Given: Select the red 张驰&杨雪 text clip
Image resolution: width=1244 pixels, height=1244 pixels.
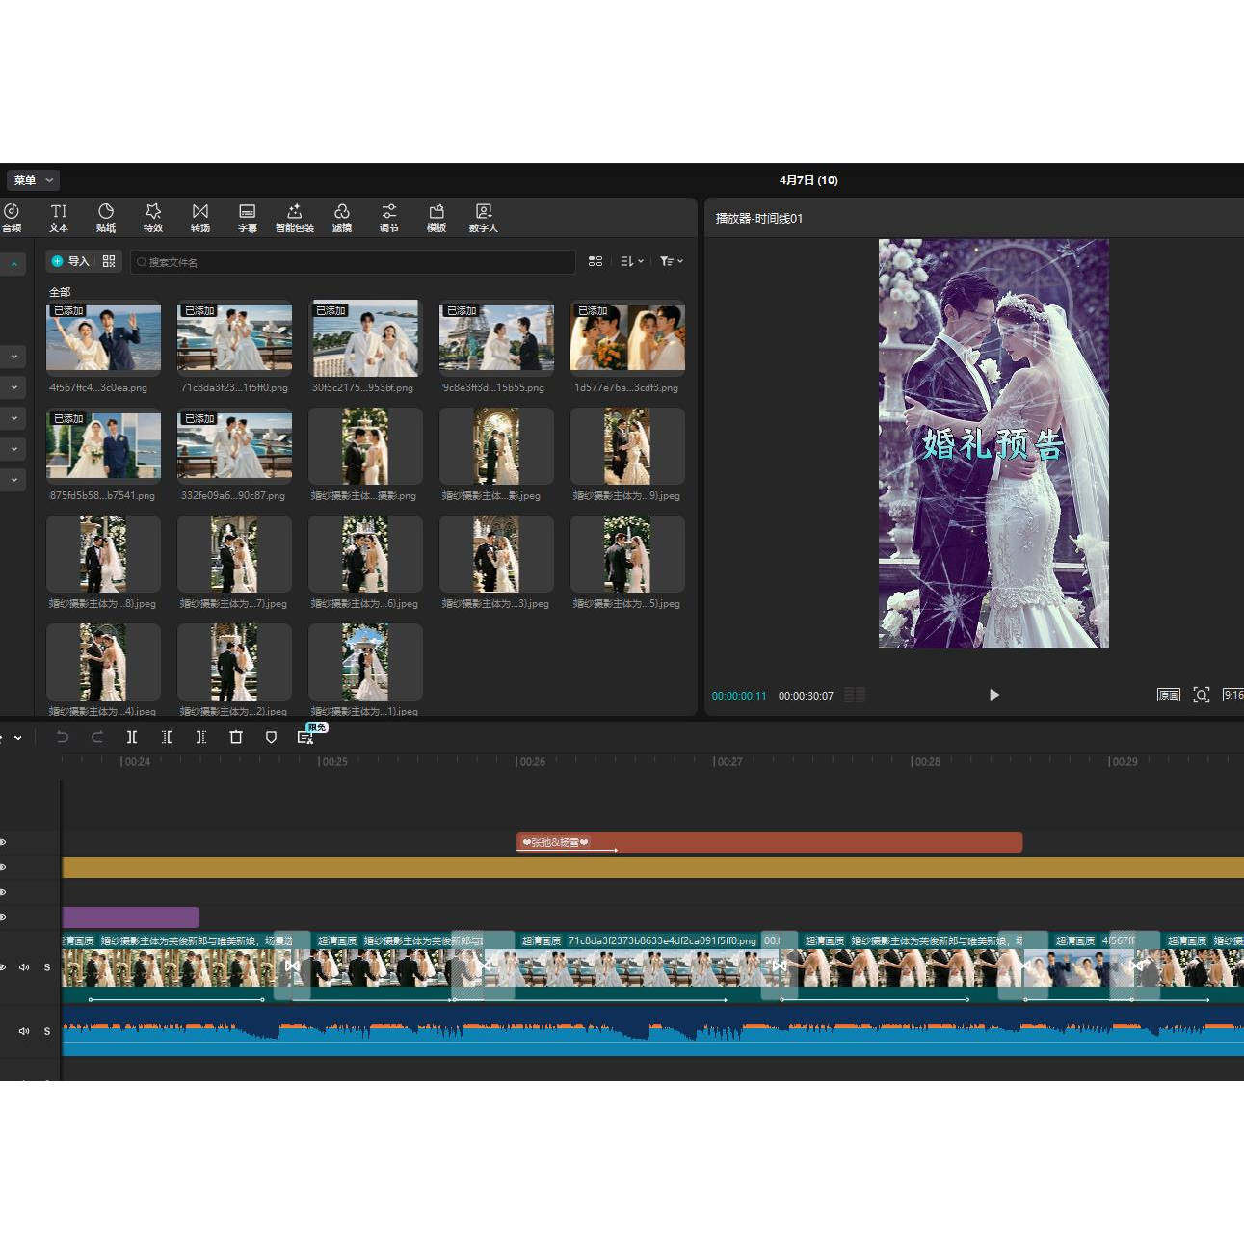Looking at the screenshot, I should coord(769,842).
